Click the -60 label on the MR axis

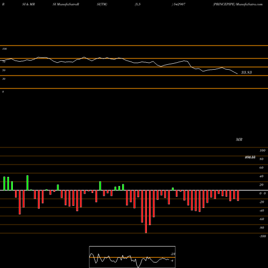[262, 219]
